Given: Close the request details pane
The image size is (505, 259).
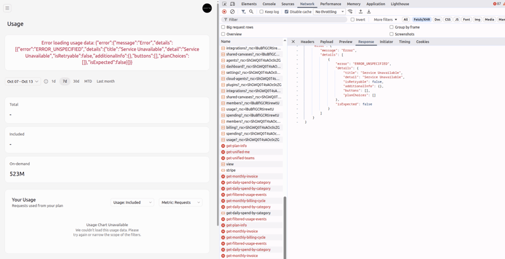Looking at the screenshot, I should (293, 42).
